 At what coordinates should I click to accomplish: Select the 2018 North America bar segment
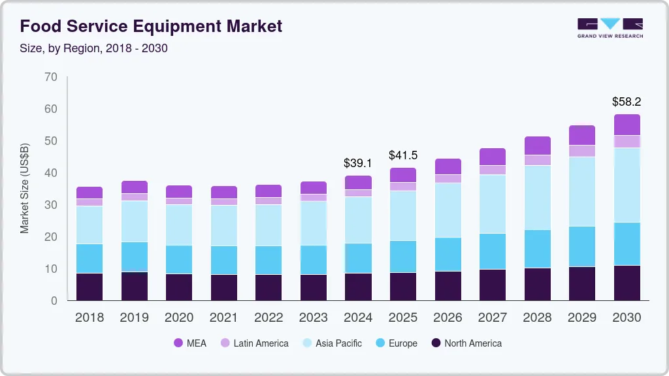pos(90,287)
